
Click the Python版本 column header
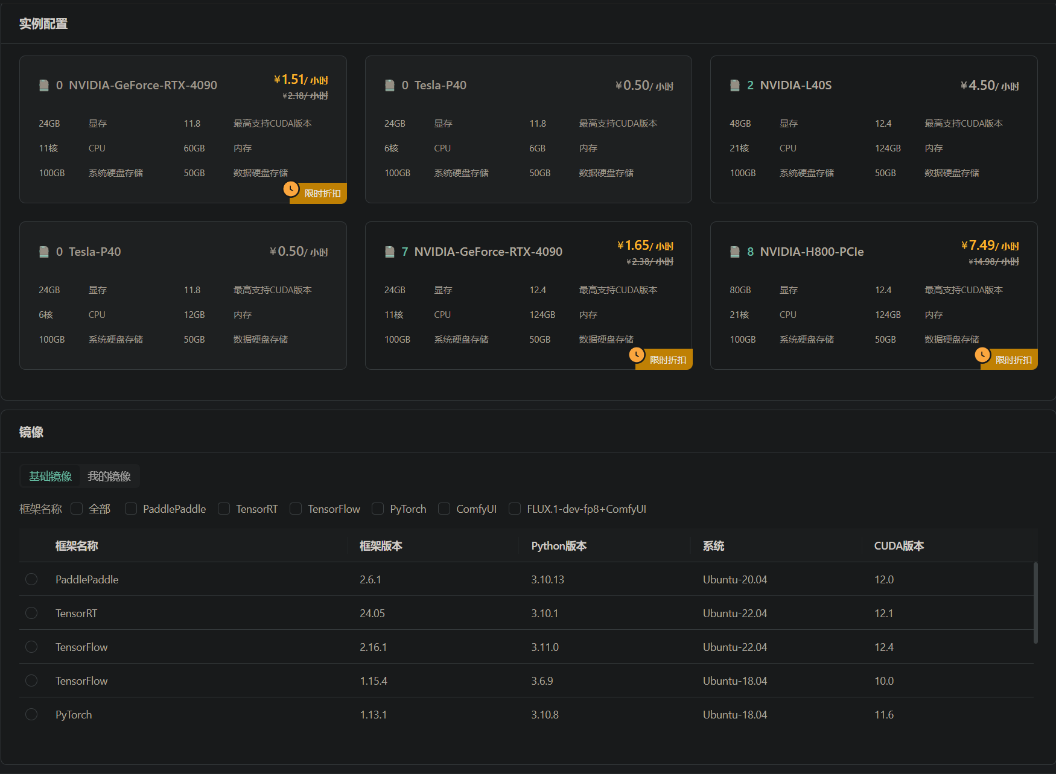(559, 546)
